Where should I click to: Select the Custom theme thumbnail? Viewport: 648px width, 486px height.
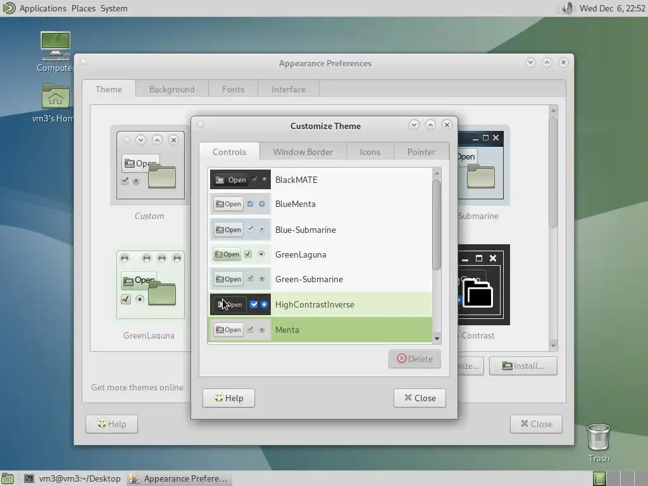click(149, 165)
